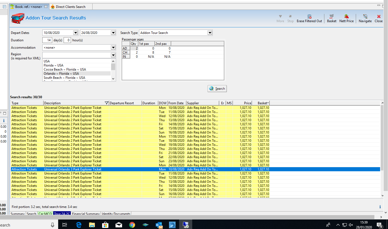Image resolution: width=388 pixels, height=229 pixels.
Task: Switch to the Car MCO tab
Action: coord(45,214)
